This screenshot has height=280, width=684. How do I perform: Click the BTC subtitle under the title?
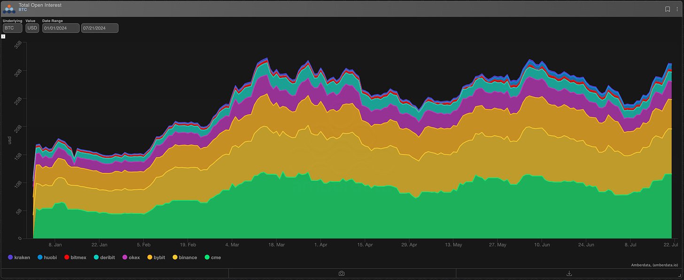(23, 10)
